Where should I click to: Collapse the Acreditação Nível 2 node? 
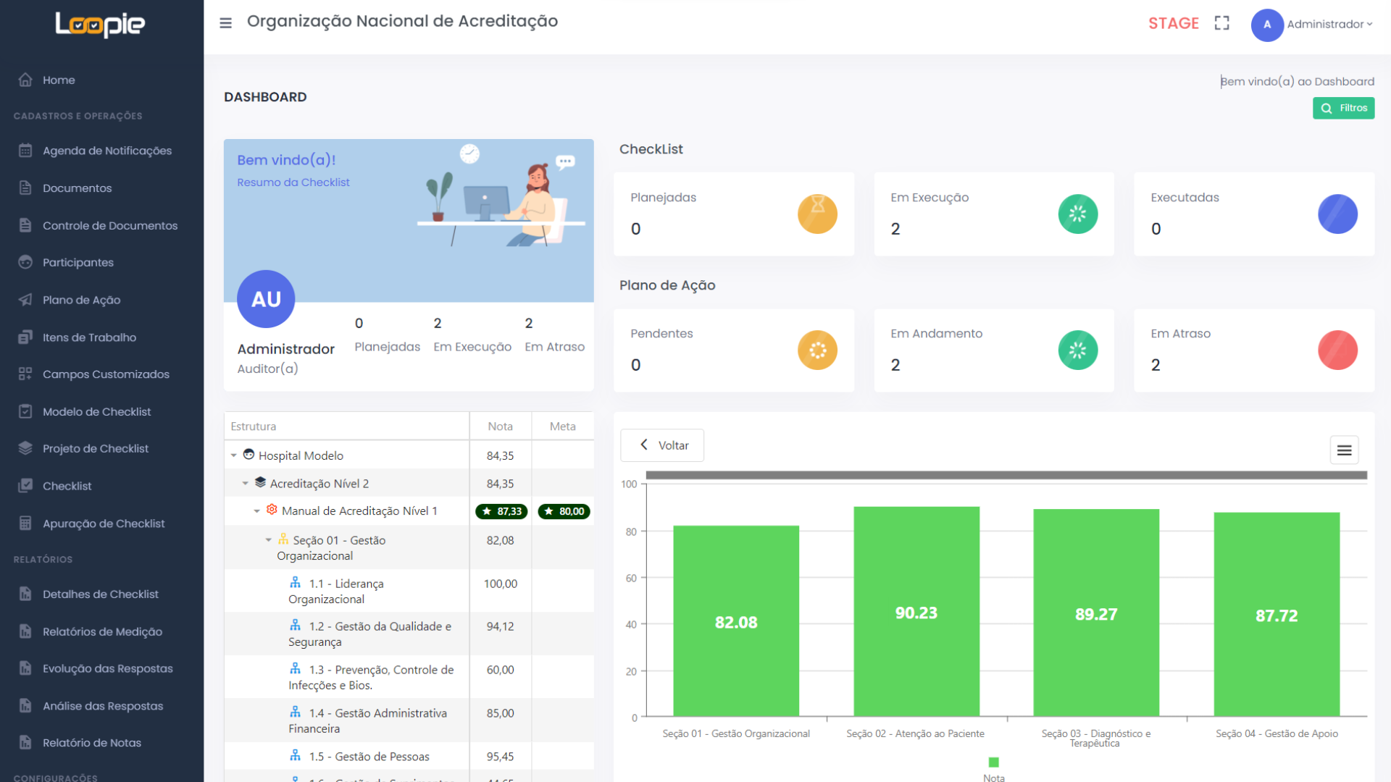pos(246,483)
